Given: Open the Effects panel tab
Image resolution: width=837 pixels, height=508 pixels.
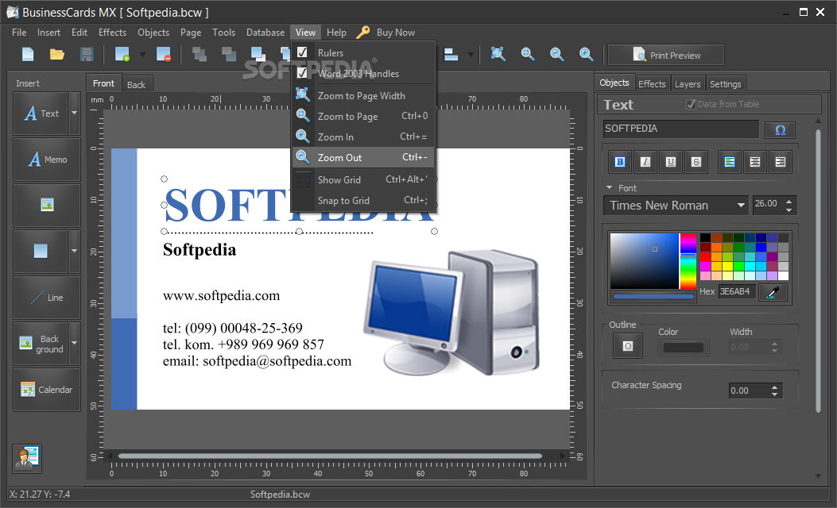Looking at the screenshot, I should (652, 84).
